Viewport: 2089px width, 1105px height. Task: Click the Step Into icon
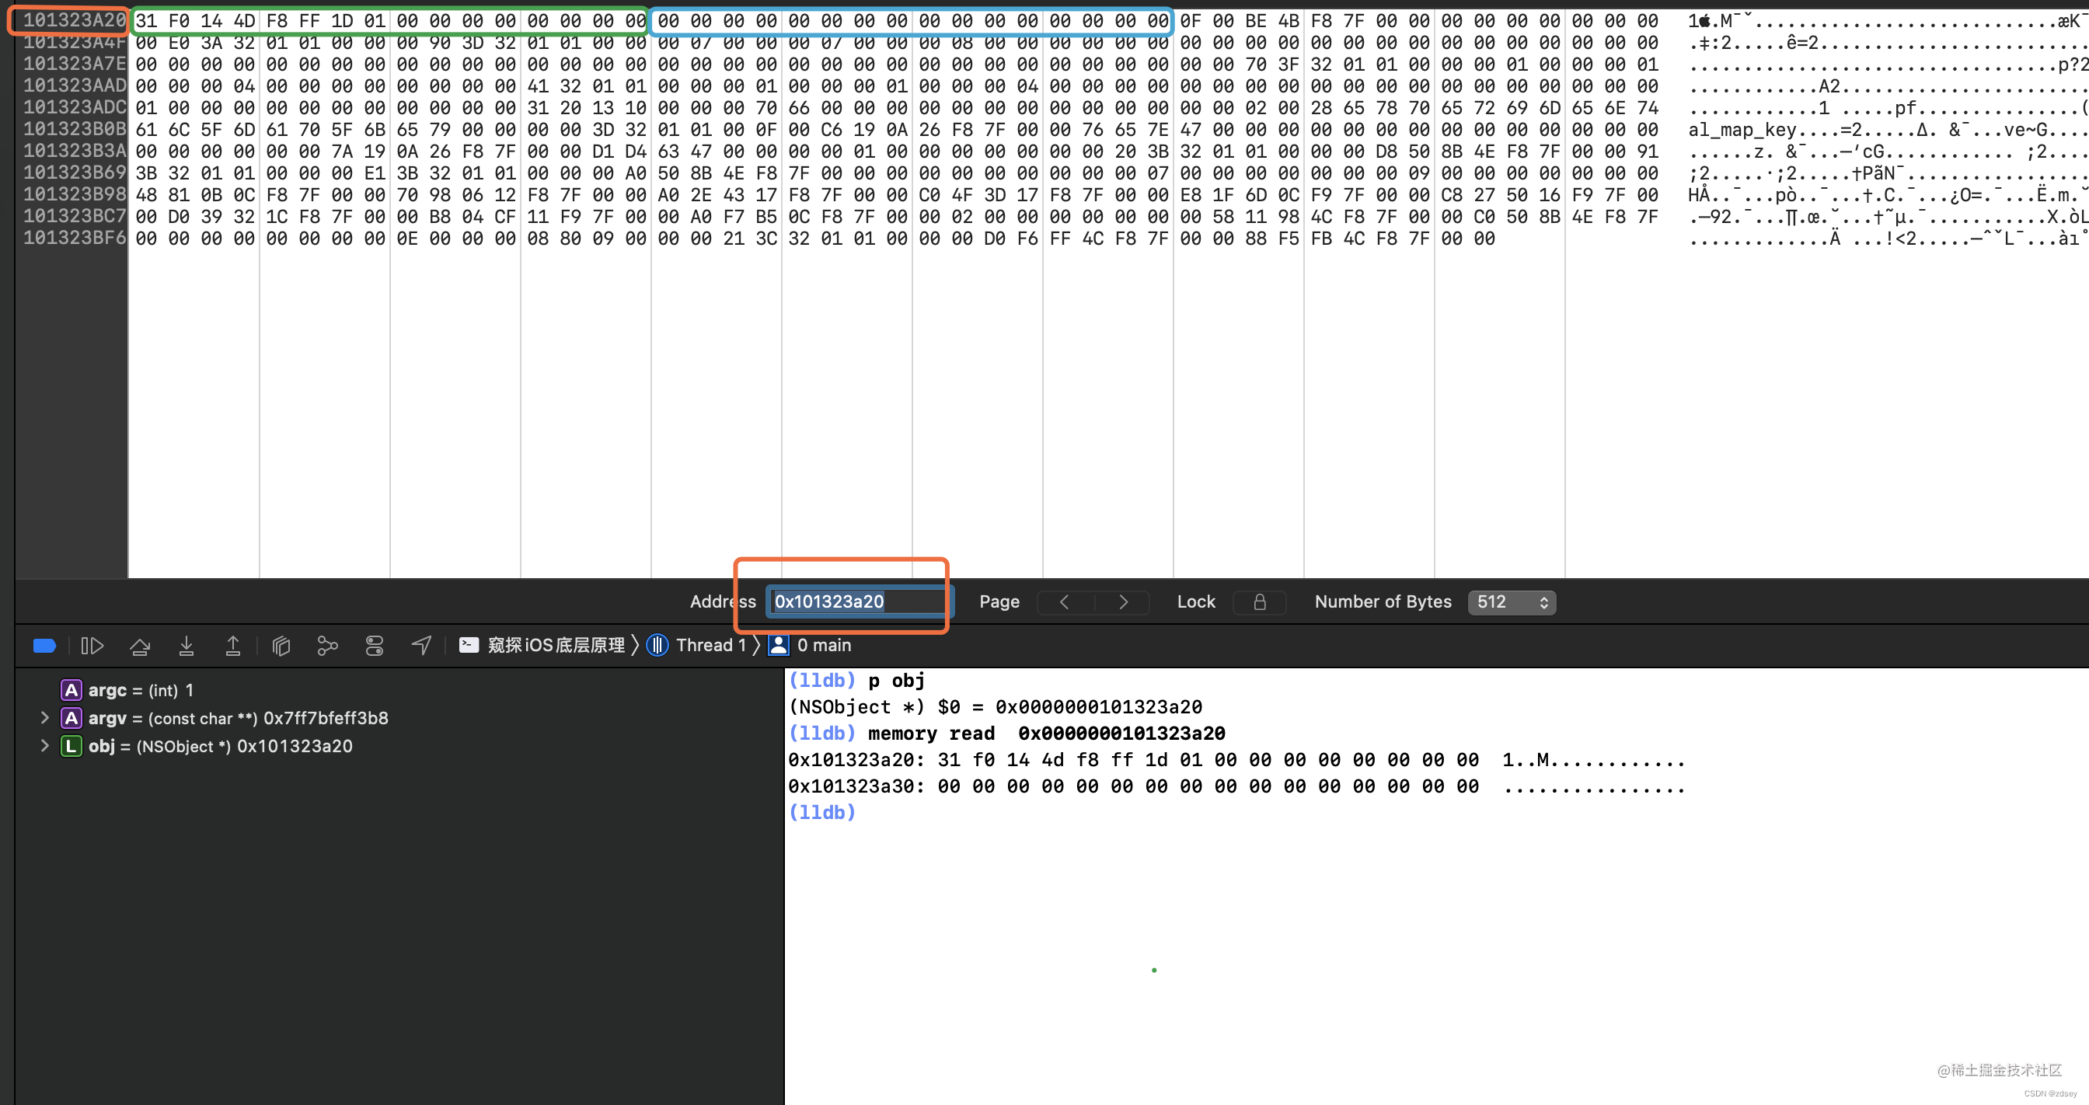(x=187, y=645)
